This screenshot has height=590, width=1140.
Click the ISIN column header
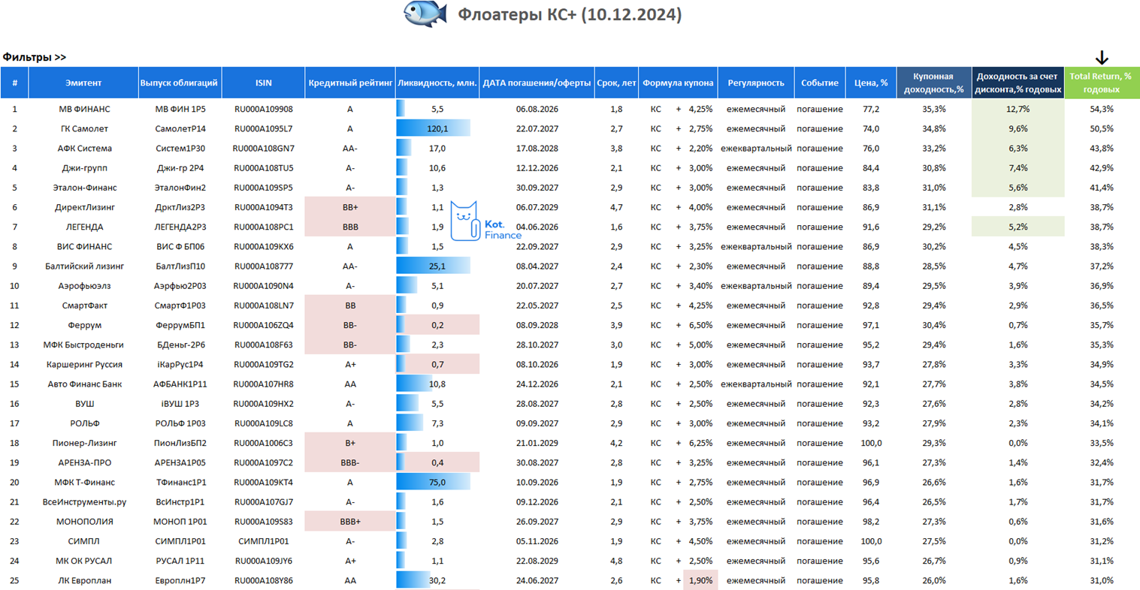[x=263, y=83]
